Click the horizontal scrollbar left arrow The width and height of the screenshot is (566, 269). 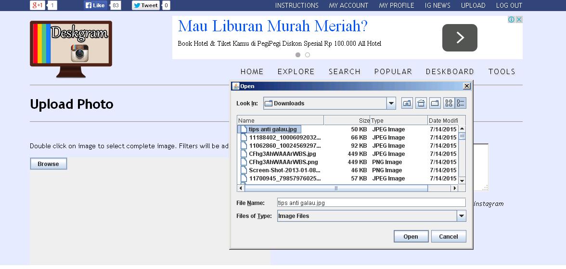pyautogui.click(x=241, y=188)
